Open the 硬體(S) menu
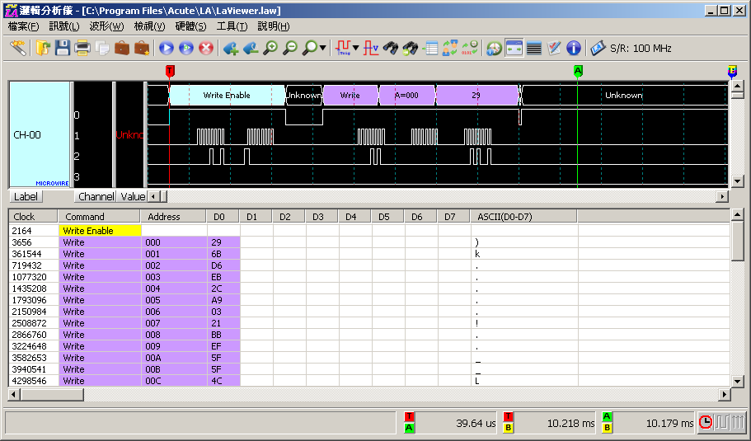Screen dimensions: 751x441 tap(190, 26)
